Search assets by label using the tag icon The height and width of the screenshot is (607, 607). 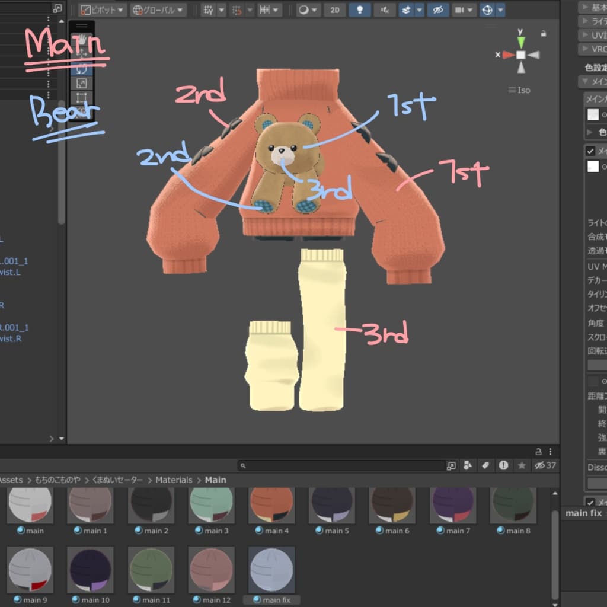tap(485, 465)
